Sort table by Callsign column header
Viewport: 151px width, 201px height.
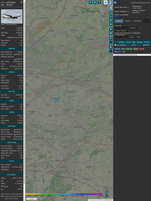tap(121, 42)
